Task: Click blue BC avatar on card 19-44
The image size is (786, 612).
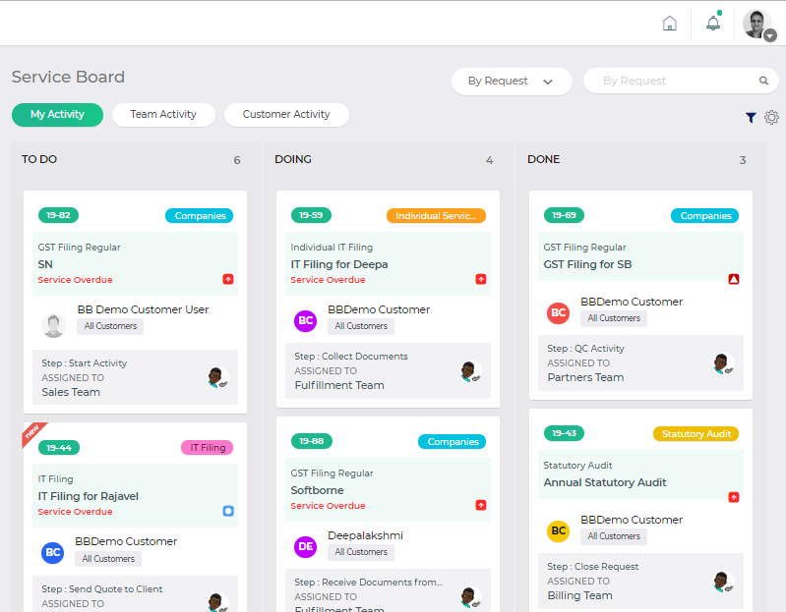Action: pos(53,552)
